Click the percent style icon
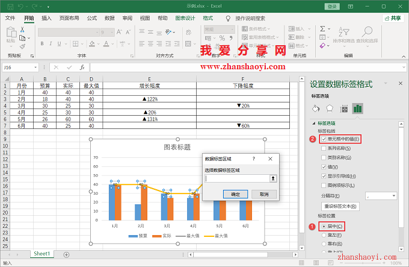 click(222, 38)
